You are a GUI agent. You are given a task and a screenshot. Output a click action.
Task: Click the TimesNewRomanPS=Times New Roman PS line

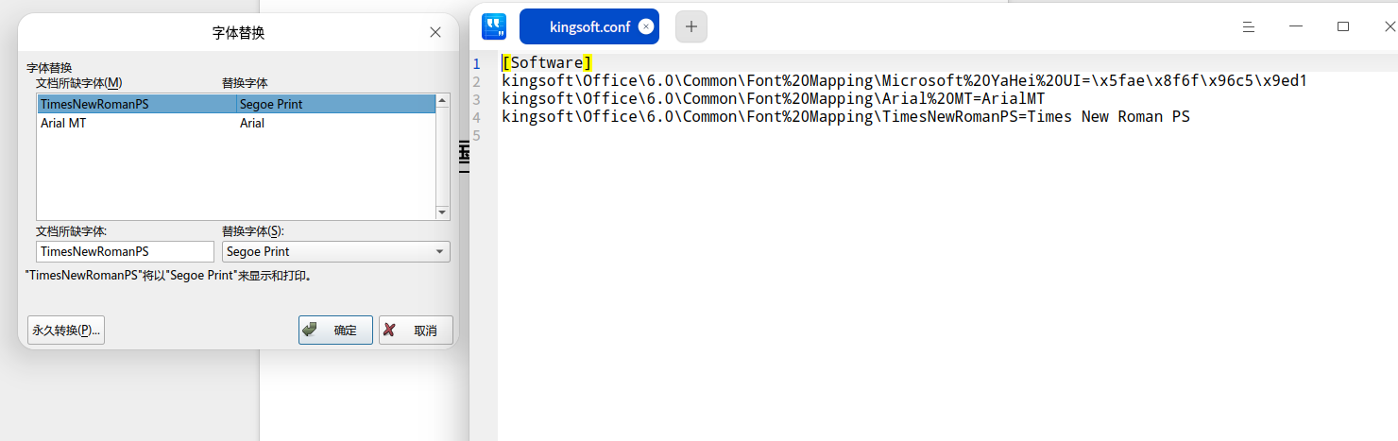pyautogui.click(x=845, y=117)
